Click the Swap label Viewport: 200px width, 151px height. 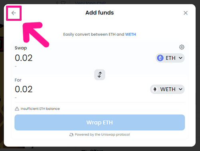coord(21,48)
